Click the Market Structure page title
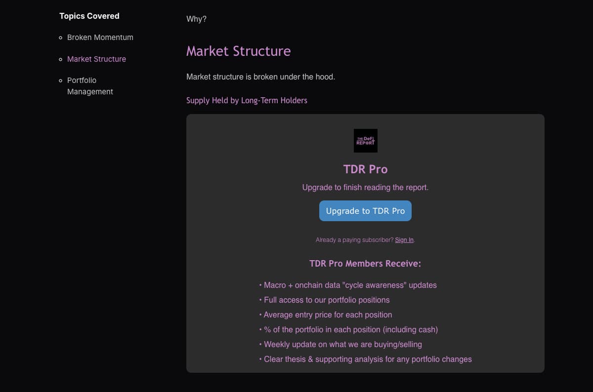Screen dimensions: 593x392 [239, 51]
